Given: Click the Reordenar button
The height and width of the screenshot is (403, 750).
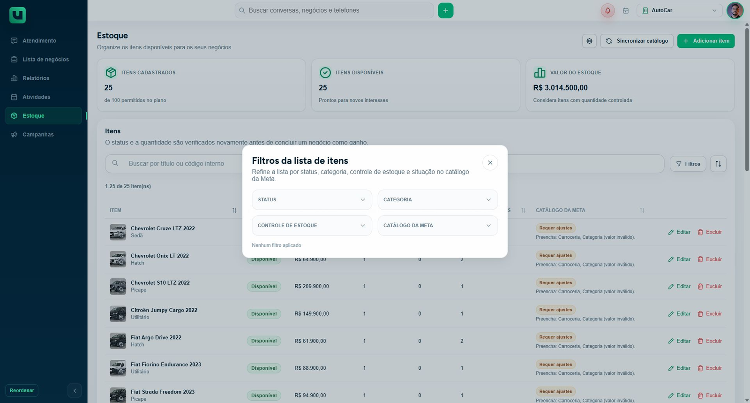Looking at the screenshot, I should tap(22, 390).
